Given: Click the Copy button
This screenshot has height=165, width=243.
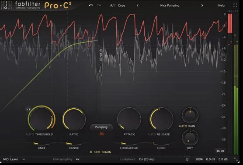Looking at the screenshot, I should point(121,5).
